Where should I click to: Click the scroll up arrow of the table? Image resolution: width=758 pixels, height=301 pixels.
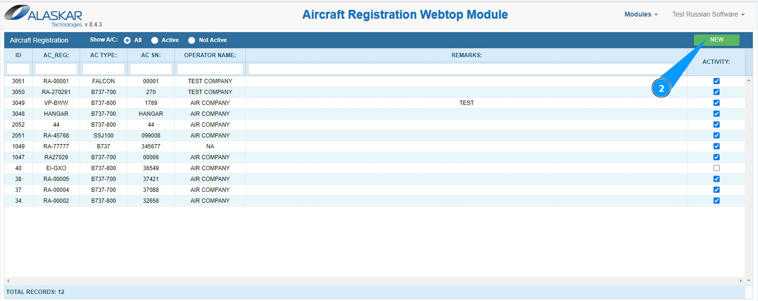pos(749,81)
